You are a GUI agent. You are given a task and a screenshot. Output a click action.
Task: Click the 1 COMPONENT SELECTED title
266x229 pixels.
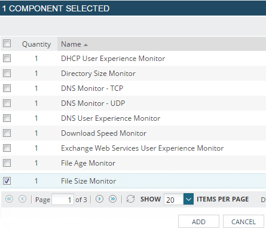point(56,8)
